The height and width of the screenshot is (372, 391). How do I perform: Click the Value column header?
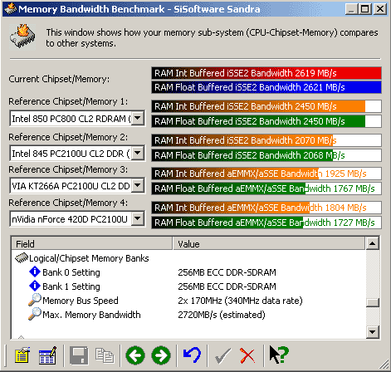(x=269, y=243)
